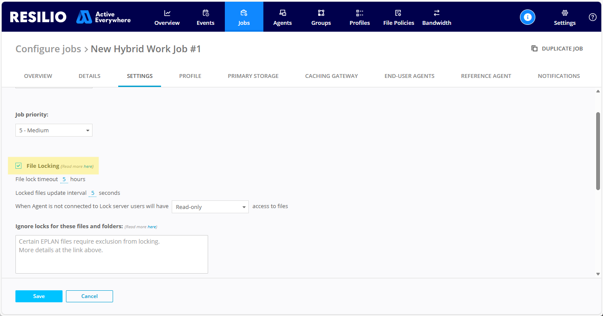603x316 pixels.
Task: Switch to the Primary Storage tab
Action: click(x=253, y=76)
